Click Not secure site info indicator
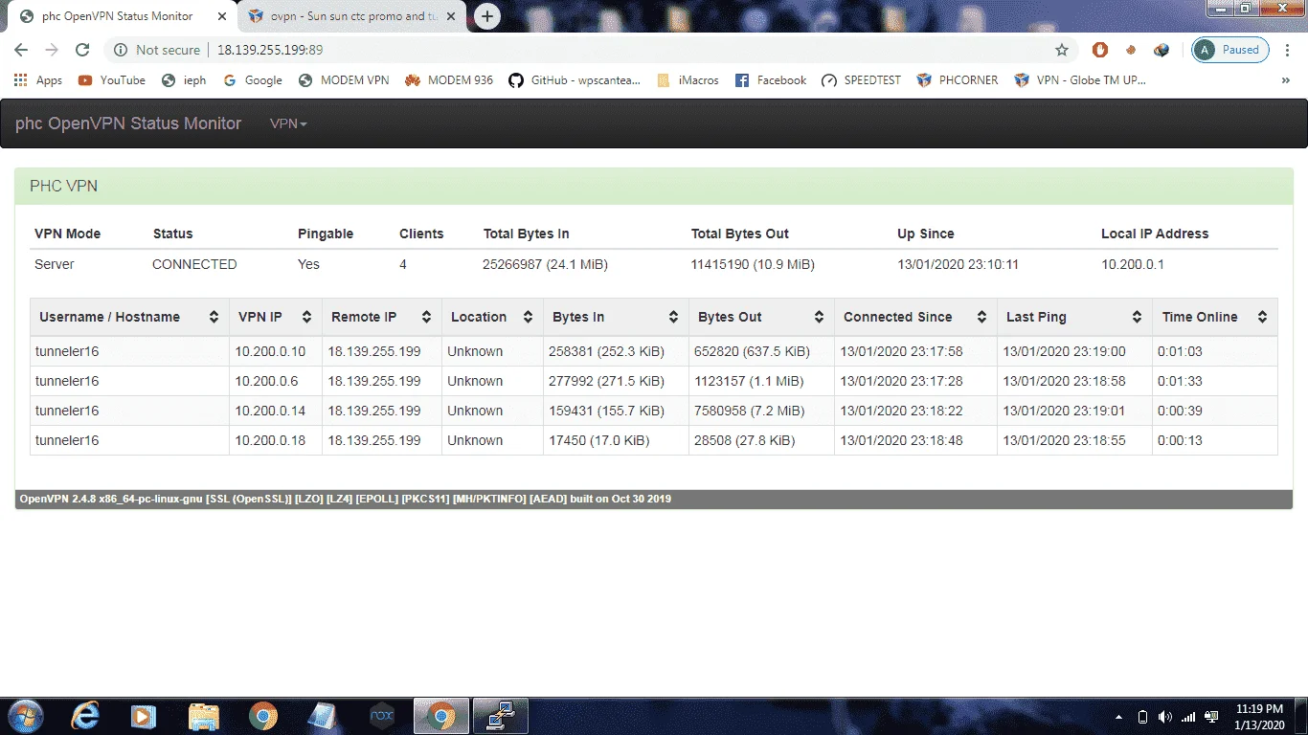This screenshot has height=735, width=1308. coord(157,50)
